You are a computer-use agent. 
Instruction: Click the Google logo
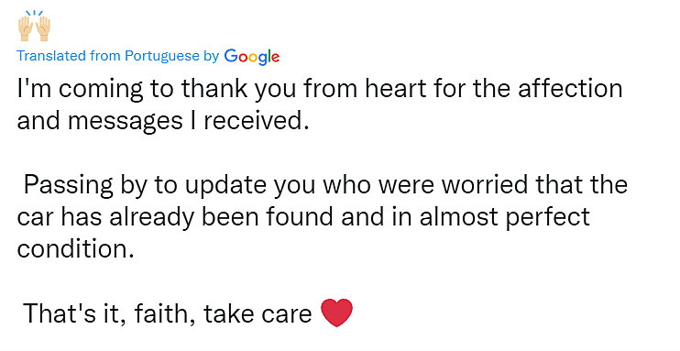(x=252, y=57)
